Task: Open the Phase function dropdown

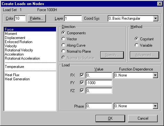Action: (155, 106)
